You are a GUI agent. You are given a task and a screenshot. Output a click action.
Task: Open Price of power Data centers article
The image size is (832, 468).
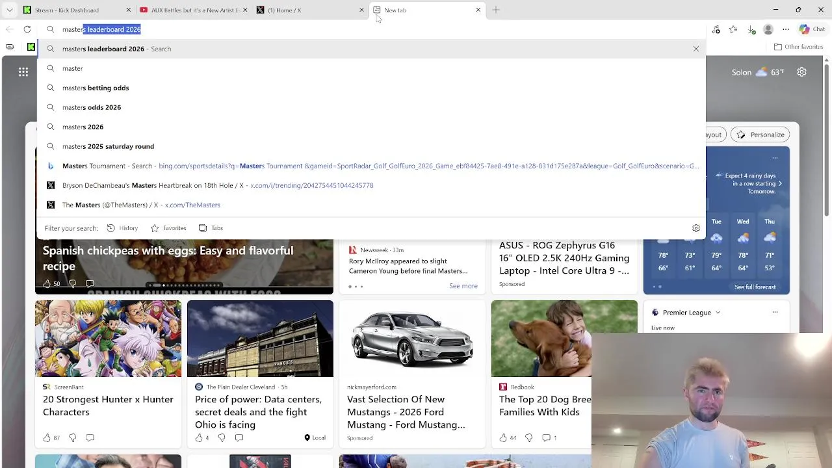[x=258, y=411]
